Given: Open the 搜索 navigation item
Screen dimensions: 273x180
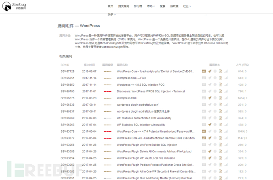Looking at the screenshot, I should [163, 6].
